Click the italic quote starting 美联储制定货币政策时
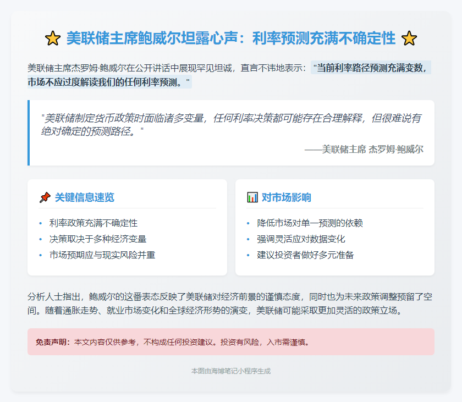The height and width of the screenshot is (402, 462). coord(231,124)
